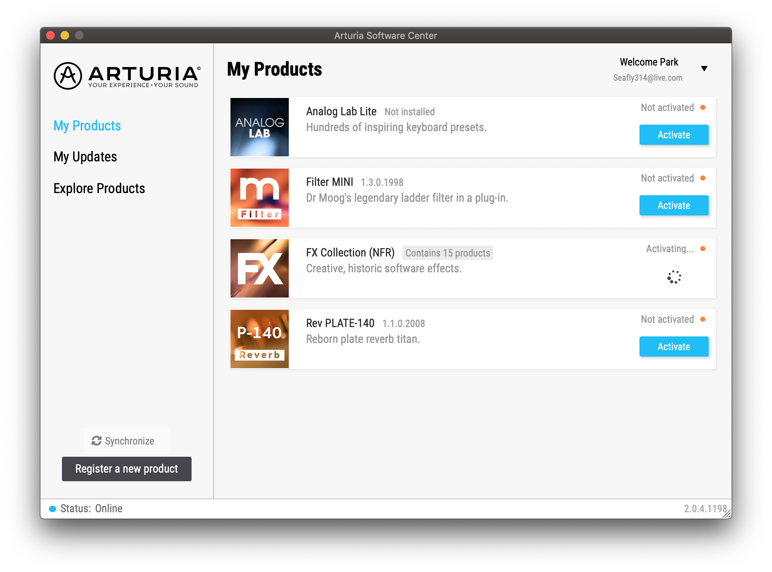
Task: Activate Filter MINI
Action: point(673,205)
